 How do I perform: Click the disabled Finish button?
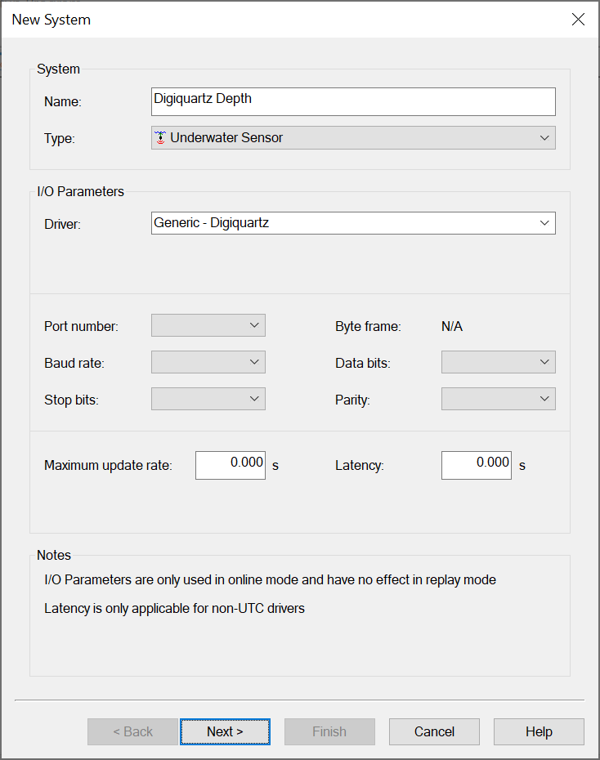[329, 731]
